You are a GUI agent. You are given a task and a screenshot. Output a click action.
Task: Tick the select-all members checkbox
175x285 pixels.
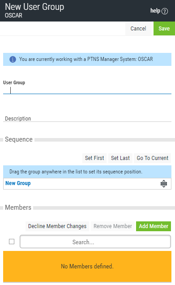pyautogui.click(x=12, y=242)
